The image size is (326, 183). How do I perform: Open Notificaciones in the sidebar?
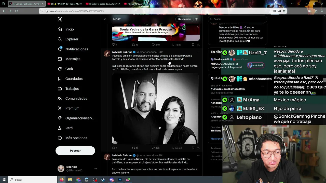pyautogui.click(x=73, y=49)
